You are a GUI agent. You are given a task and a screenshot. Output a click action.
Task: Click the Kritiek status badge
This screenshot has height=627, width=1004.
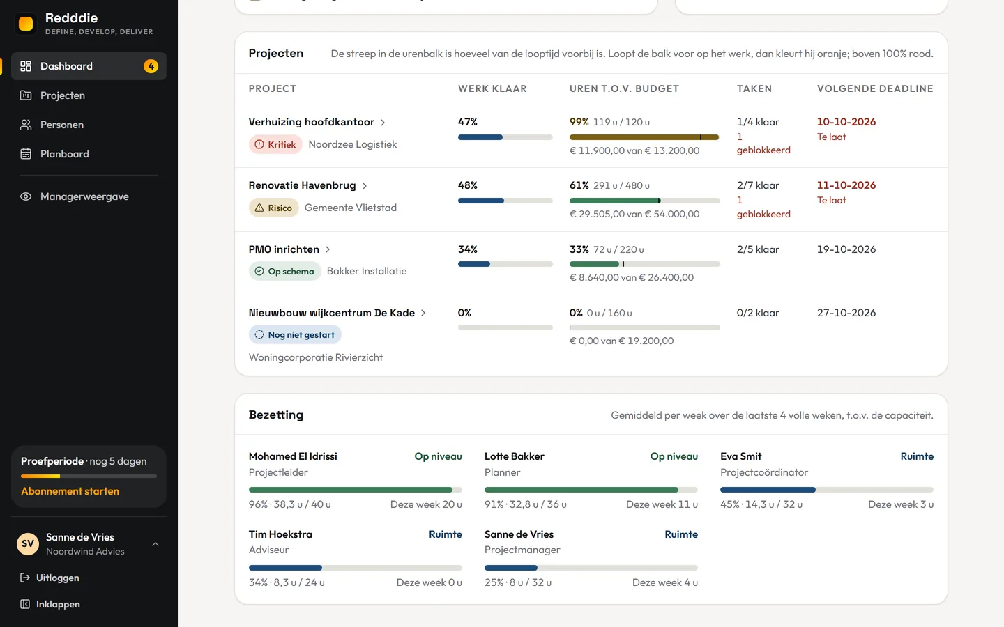[x=275, y=144]
